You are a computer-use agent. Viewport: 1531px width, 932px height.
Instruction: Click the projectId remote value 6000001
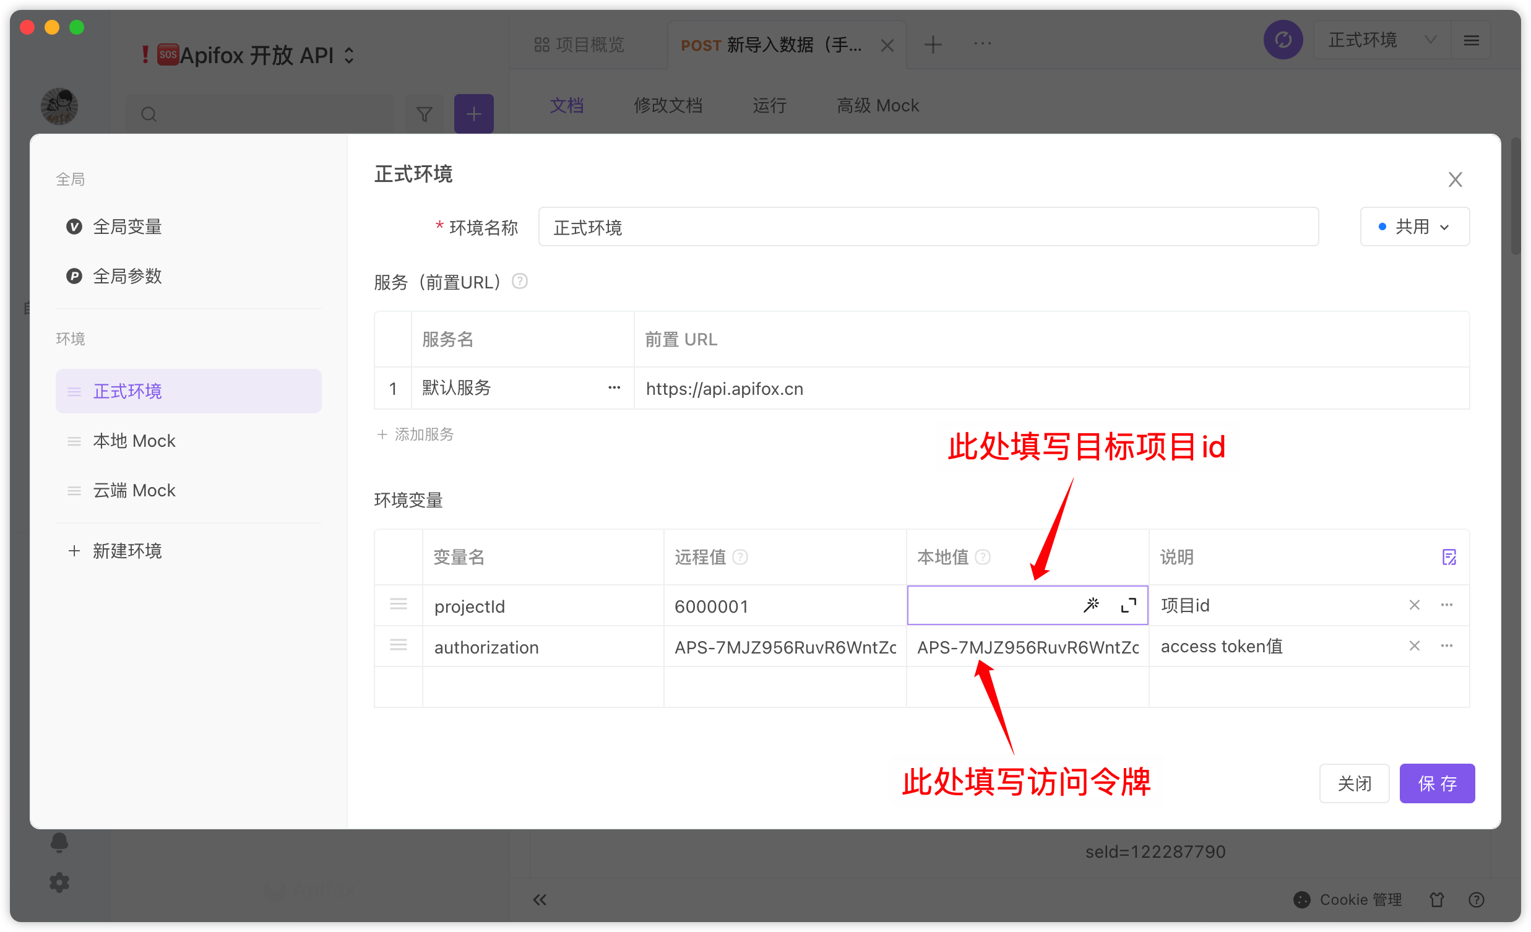coord(785,606)
